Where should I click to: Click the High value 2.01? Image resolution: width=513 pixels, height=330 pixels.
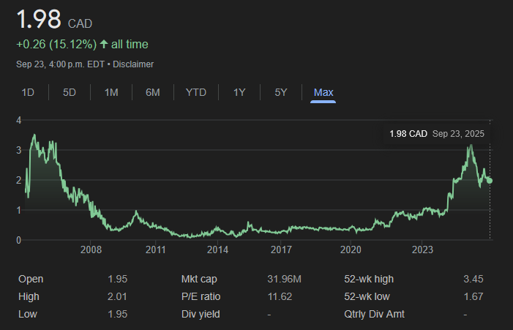(x=117, y=296)
